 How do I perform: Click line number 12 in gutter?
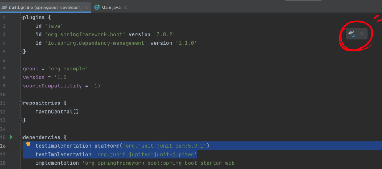pyautogui.click(x=3, y=112)
